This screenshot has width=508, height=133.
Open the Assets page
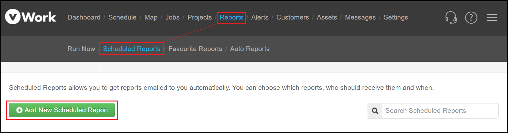[x=327, y=17]
